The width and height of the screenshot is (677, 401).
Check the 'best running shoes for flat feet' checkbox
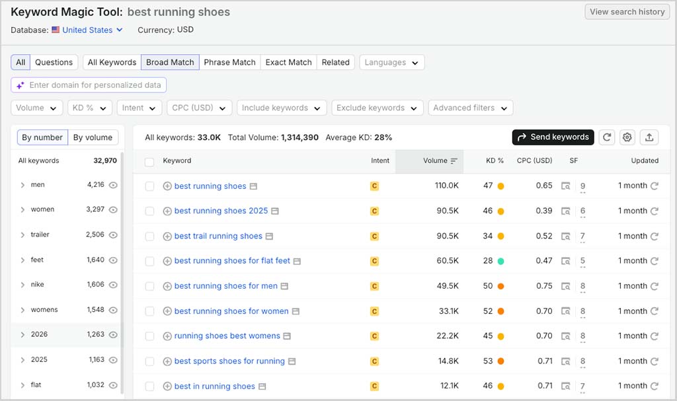pos(149,261)
